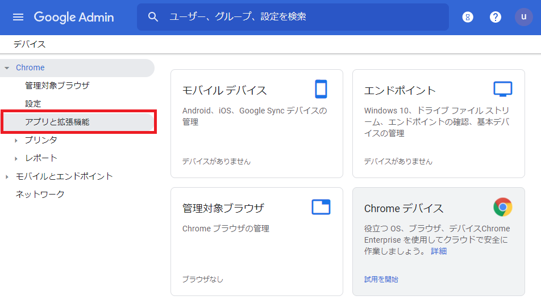Open レポート in the sidebar

(41, 158)
